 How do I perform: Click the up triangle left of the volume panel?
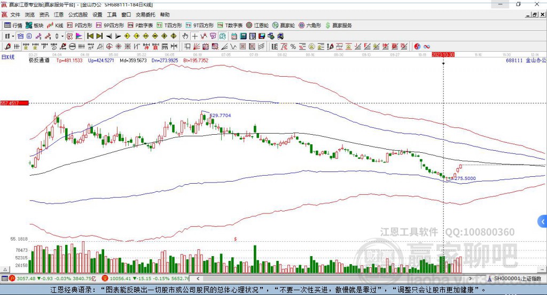click(x=5, y=269)
